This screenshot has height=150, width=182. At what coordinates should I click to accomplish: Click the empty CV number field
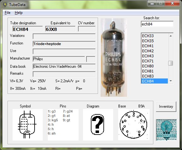pos(87,29)
